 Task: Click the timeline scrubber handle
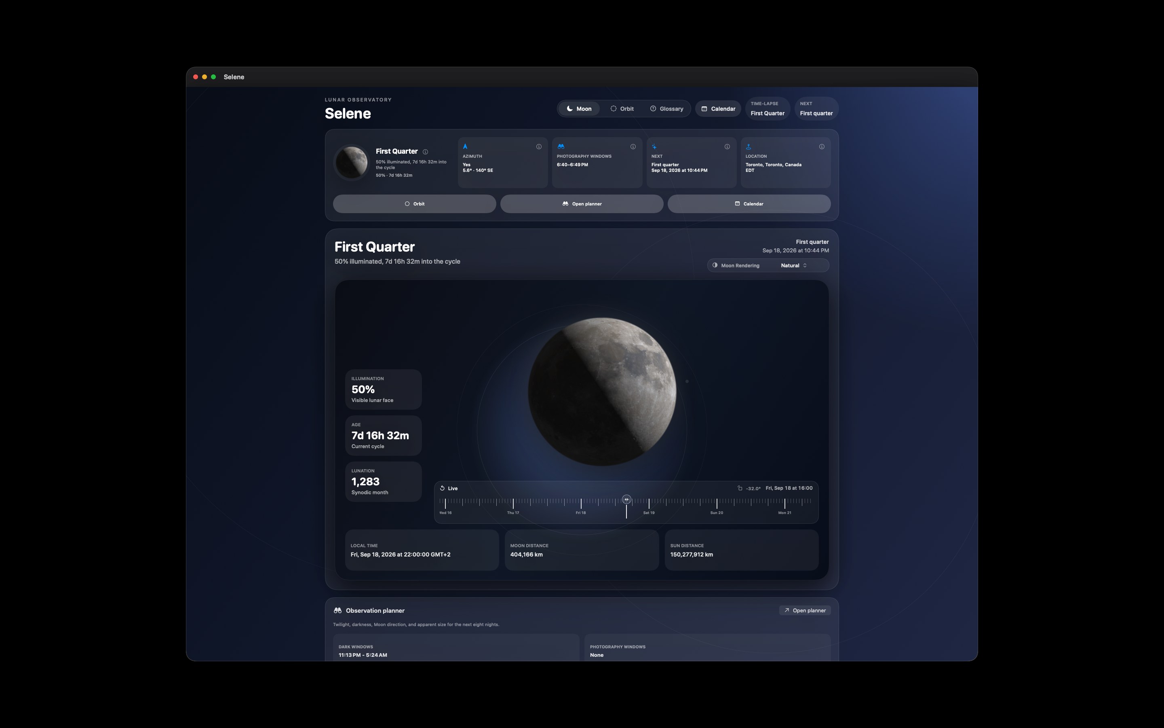point(626,500)
